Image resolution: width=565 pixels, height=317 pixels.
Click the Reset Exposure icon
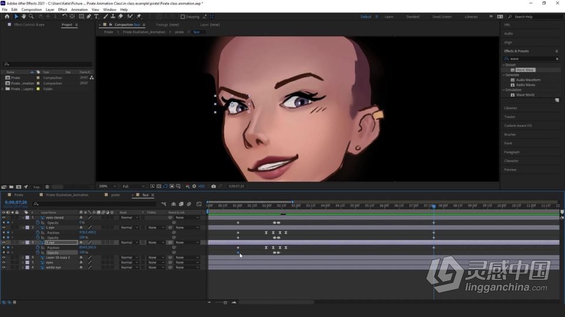coord(195,186)
